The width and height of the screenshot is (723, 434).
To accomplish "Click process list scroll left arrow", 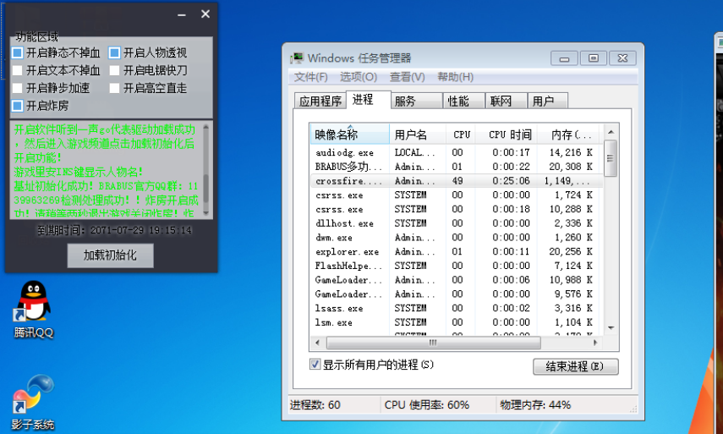I will pos(317,343).
